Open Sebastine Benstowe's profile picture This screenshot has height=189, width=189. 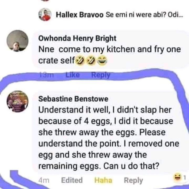(17, 102)
